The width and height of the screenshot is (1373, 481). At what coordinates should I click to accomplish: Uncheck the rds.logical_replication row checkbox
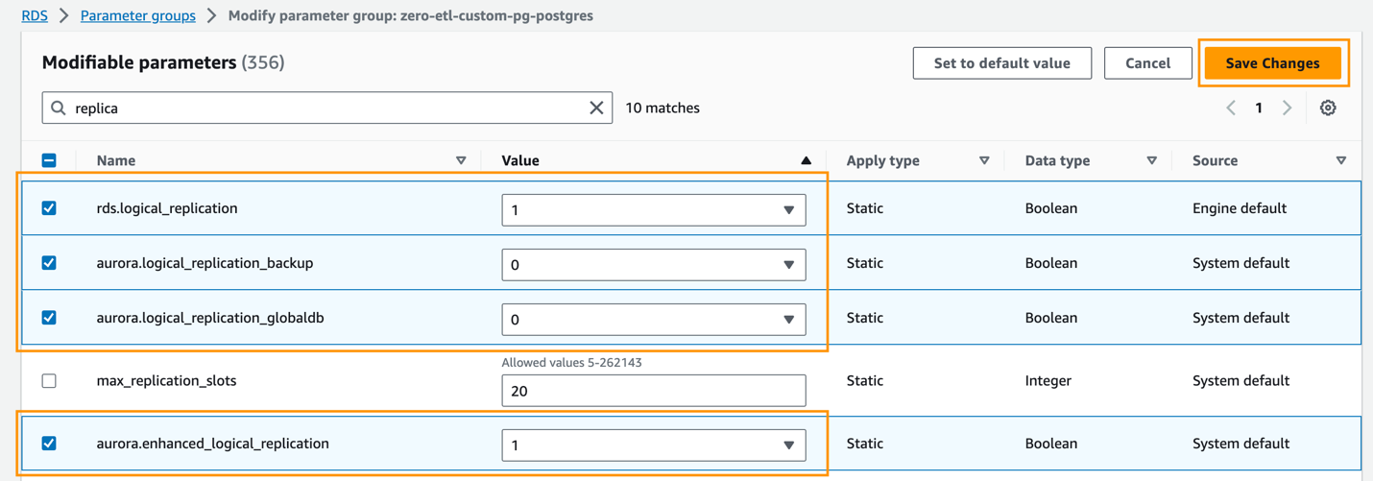(49, 208)
